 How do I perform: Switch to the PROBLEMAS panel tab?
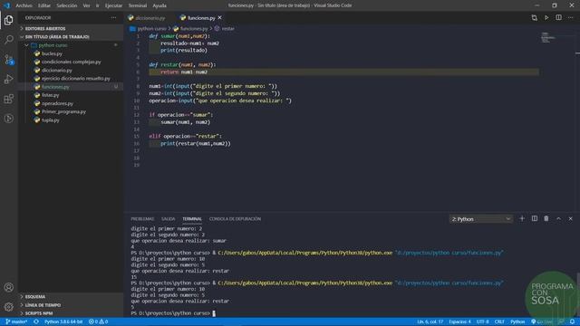pos(142,219)
